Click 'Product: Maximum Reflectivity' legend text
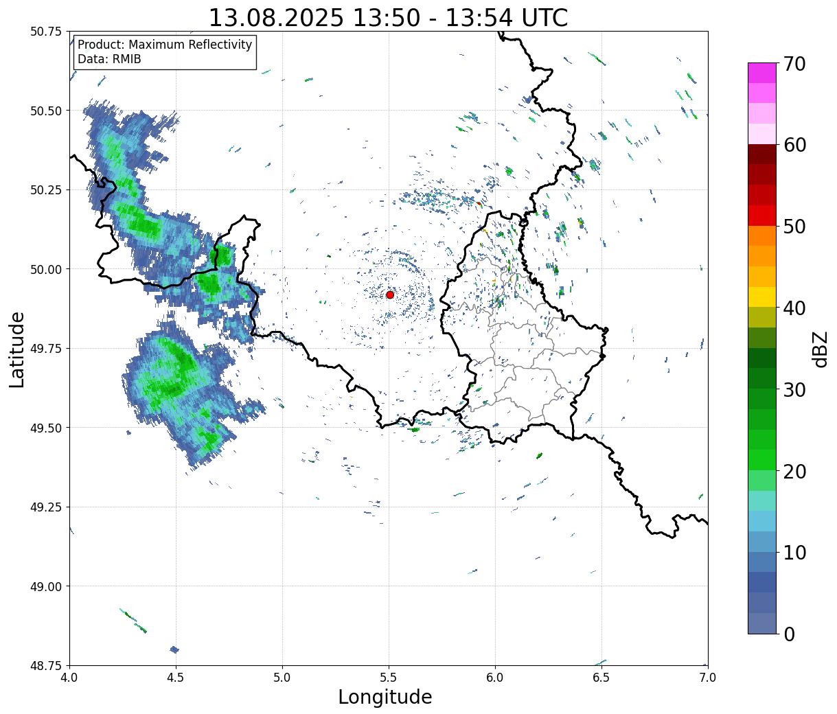Image resolution: width=837 pixels, height=714 pixels. coord(165,45)
